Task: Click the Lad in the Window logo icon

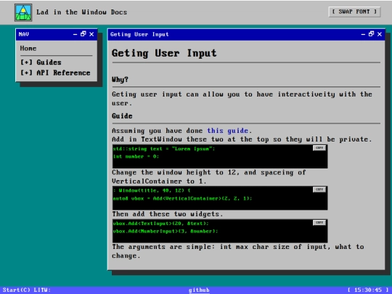Action: point(23,12)
